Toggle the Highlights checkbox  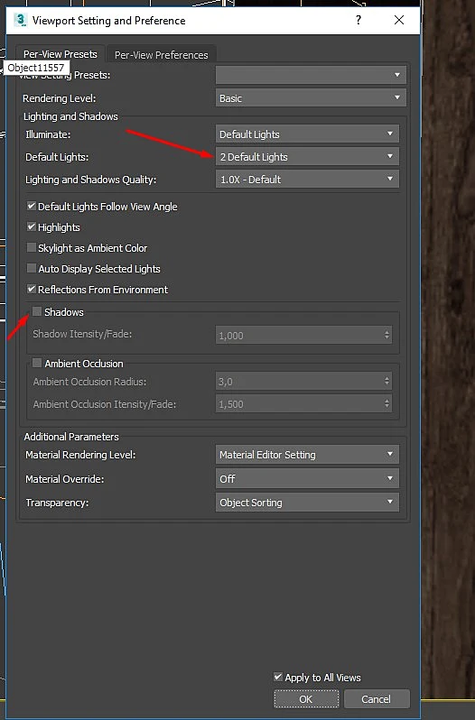click(x=32, y=226)
